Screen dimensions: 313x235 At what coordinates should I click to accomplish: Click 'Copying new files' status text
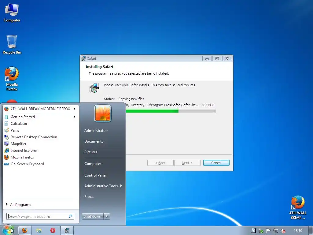[131, 99]
